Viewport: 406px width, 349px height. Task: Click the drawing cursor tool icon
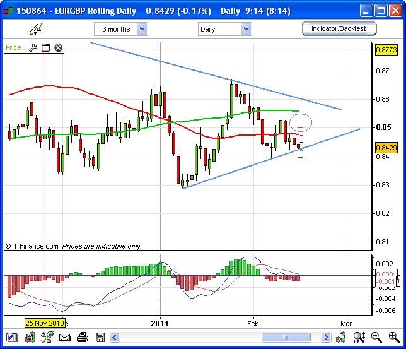(x=36, y=29)
